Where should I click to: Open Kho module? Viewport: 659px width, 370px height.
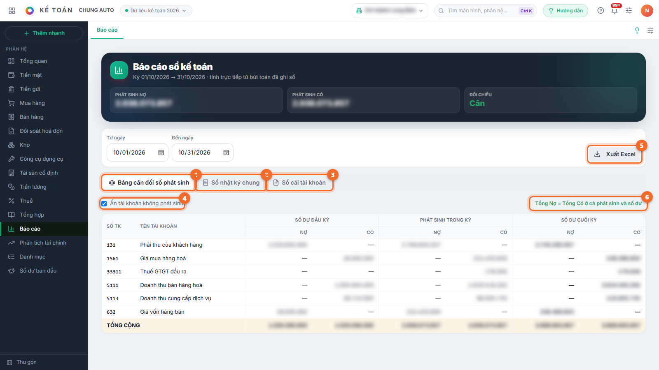(x=44, y=145)
